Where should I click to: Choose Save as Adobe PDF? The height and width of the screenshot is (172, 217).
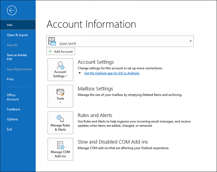point(17,57)
